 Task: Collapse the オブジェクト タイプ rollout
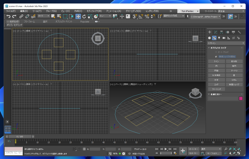(218, 48)
